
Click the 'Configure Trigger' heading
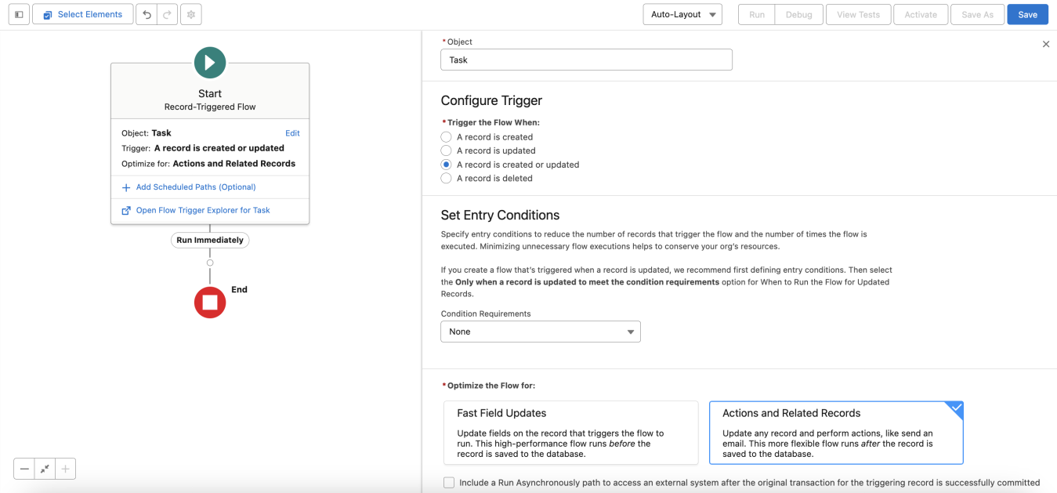point(491,100)
